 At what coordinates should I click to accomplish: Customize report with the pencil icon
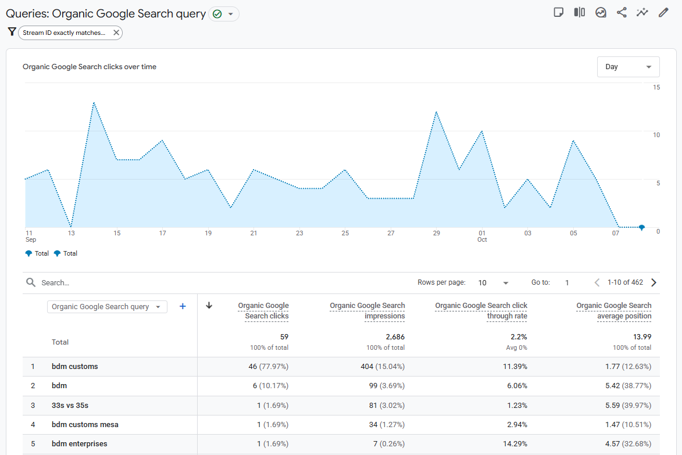click(x=663, y=12)
